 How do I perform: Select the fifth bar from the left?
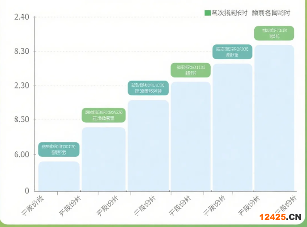pyautogui.click(x=232, y=128)
